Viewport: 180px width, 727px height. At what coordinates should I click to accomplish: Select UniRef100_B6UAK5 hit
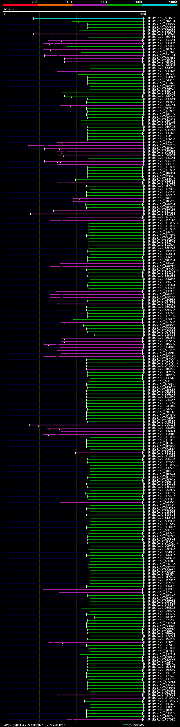click(x=161, y=43)
